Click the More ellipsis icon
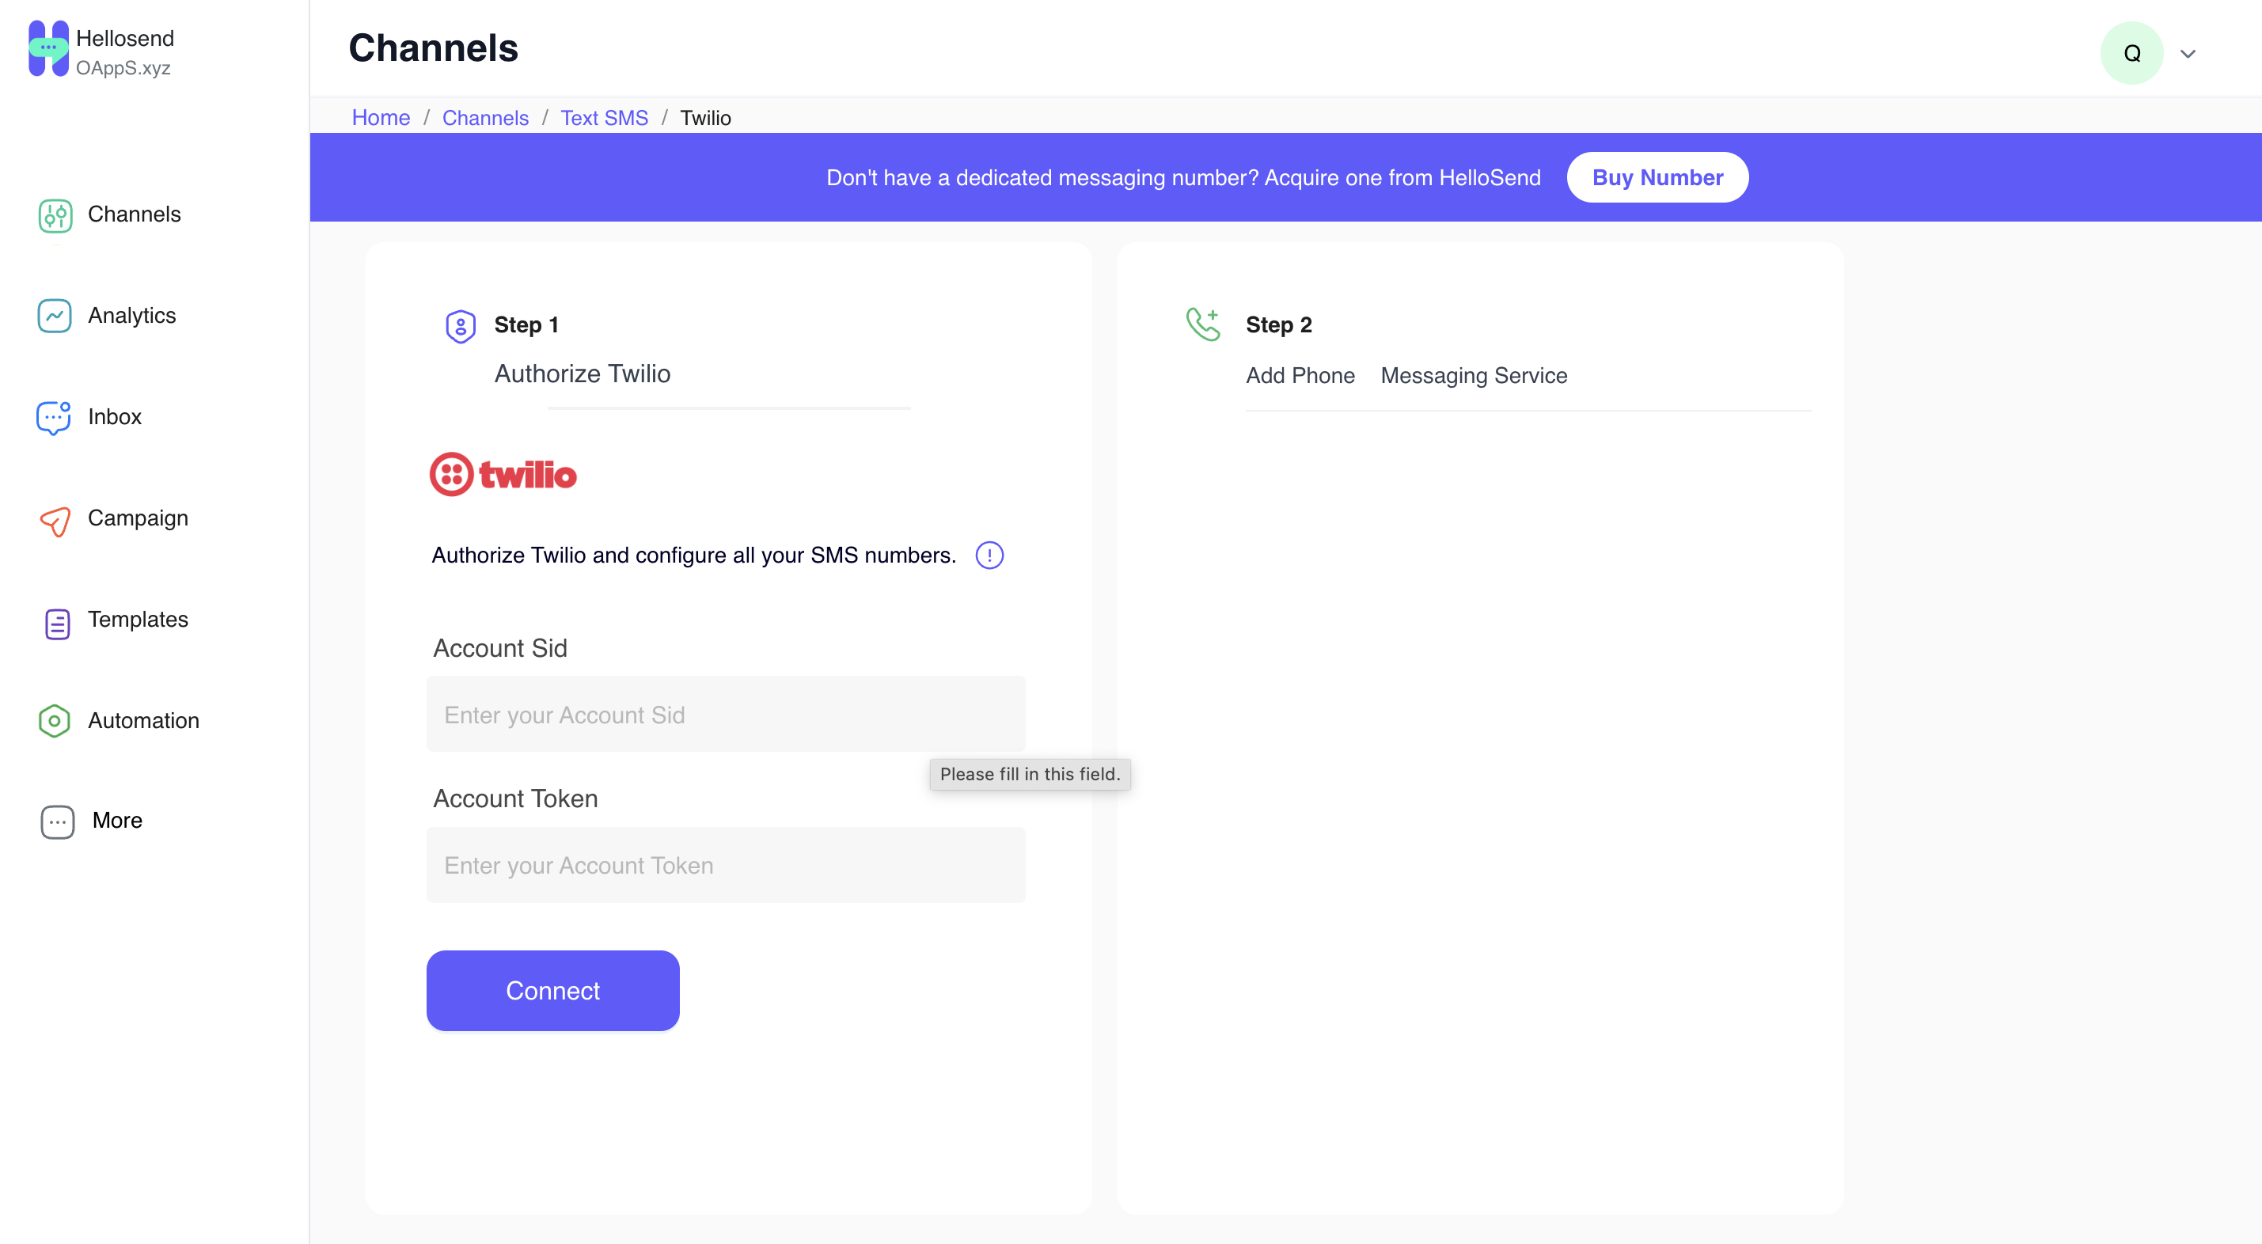The width and height of the screenshot is (2262, 1244). (x=57, y=821)
